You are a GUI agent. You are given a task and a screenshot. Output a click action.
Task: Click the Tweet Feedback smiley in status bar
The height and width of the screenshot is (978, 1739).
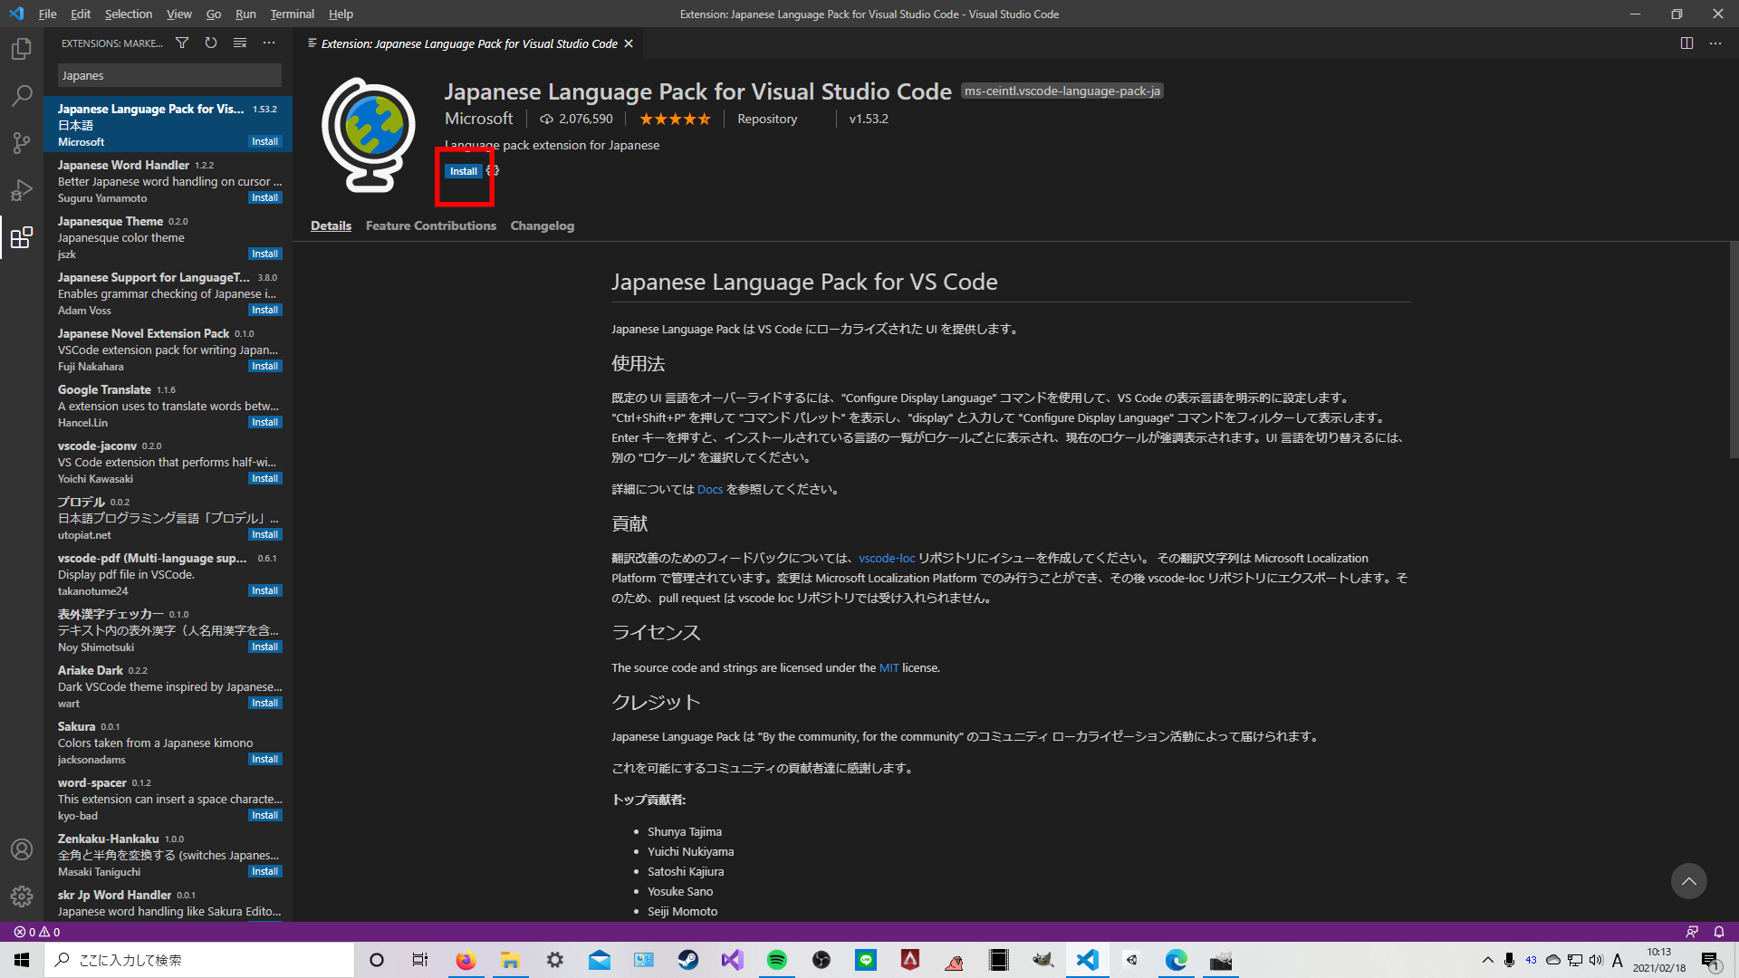[x=1692, y=931]
